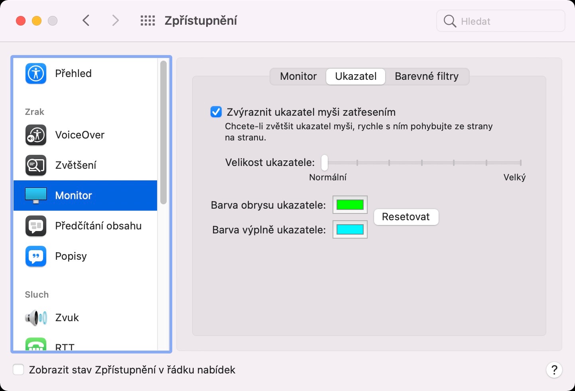Enable Zobrazit stav Zpřístupnění v řádku nabídek
575x391 pixels.
(18, 370)
